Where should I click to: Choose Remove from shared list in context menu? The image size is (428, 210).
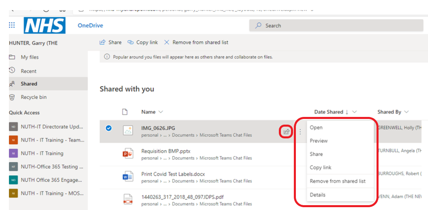tap(338, 181)
